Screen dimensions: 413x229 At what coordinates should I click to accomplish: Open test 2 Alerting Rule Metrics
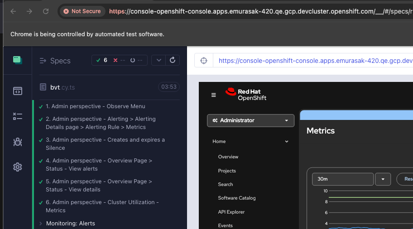click(x=101, y=123)
